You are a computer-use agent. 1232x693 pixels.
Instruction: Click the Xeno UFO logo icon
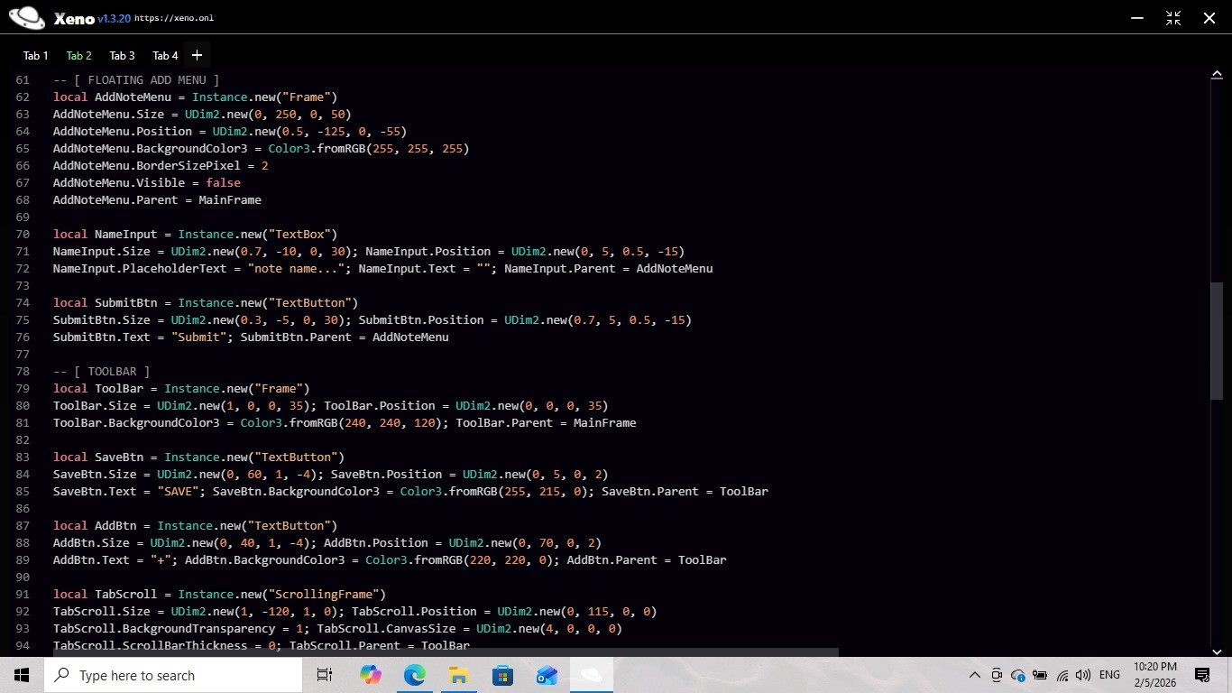[26, 18]
